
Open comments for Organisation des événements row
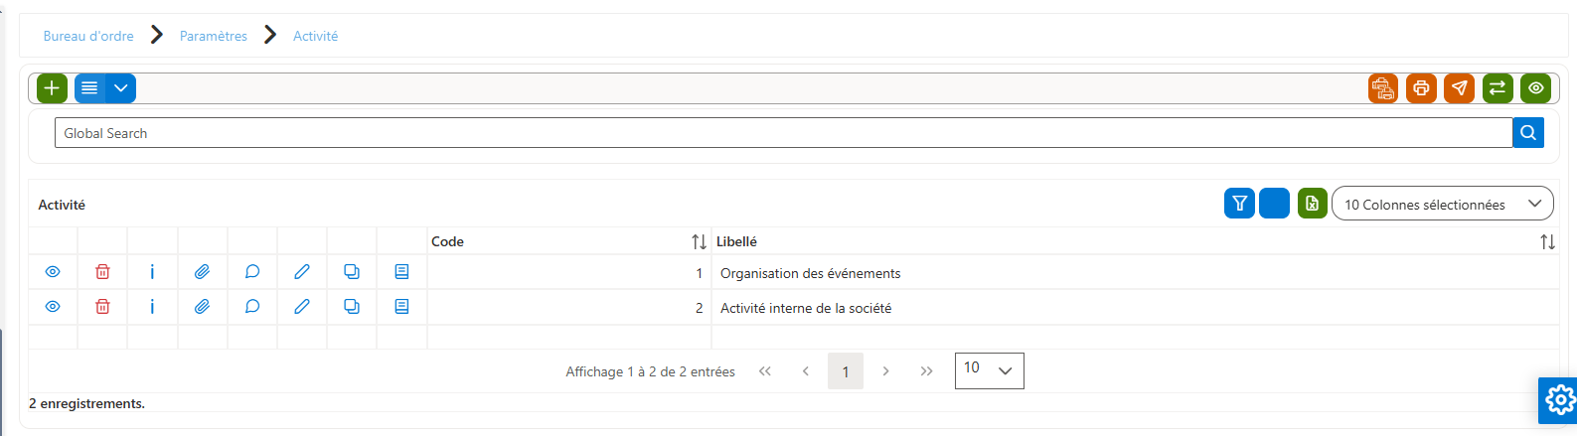[252, 272]
